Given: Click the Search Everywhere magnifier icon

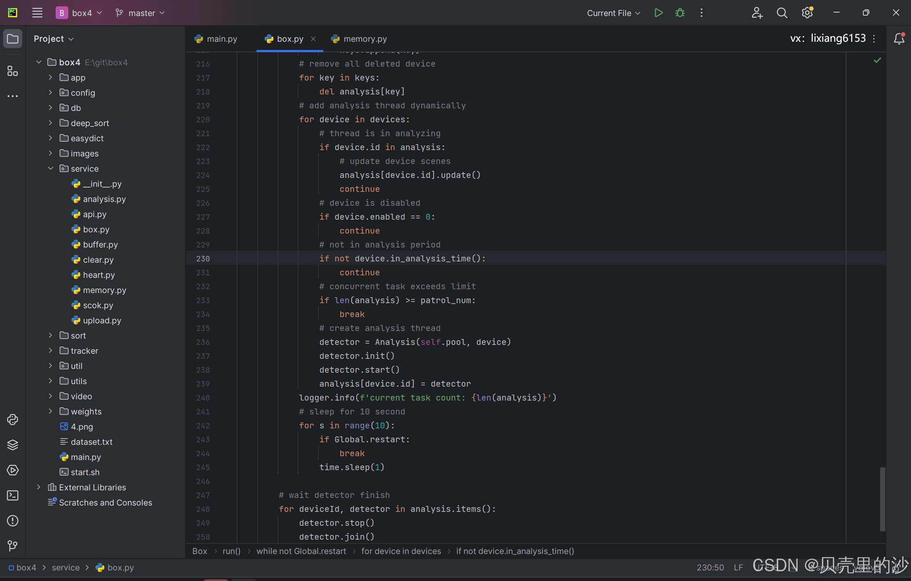Looking at the screenshot, I should [x=782, y=13].
